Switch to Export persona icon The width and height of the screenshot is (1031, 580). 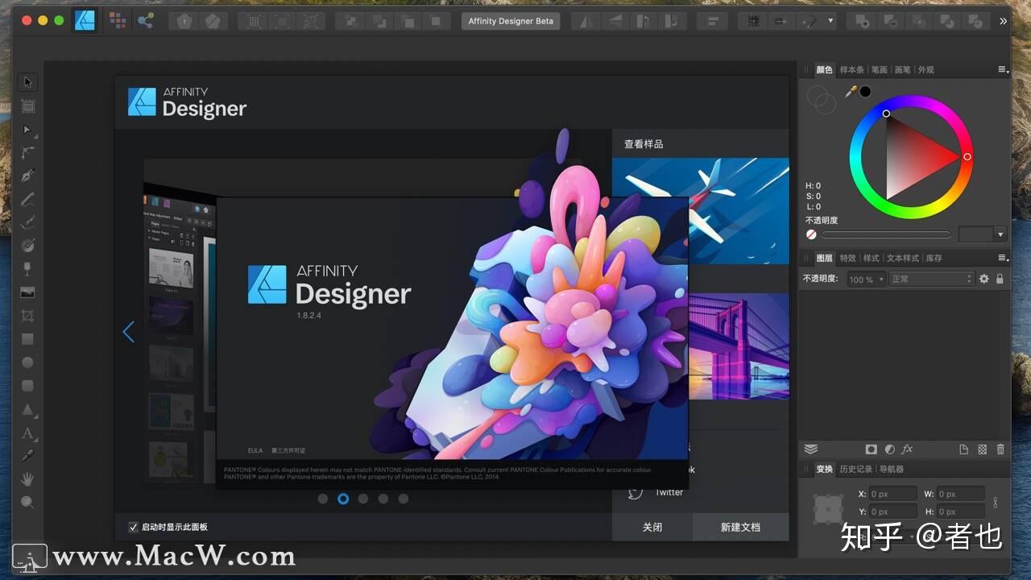[x=145, y=21]
